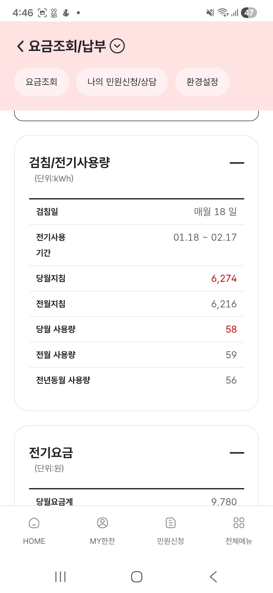The width and height of the screenshot is (273, 593).
Task: Tap the 민원신청 document icon
Action: [x=171, y=523]
